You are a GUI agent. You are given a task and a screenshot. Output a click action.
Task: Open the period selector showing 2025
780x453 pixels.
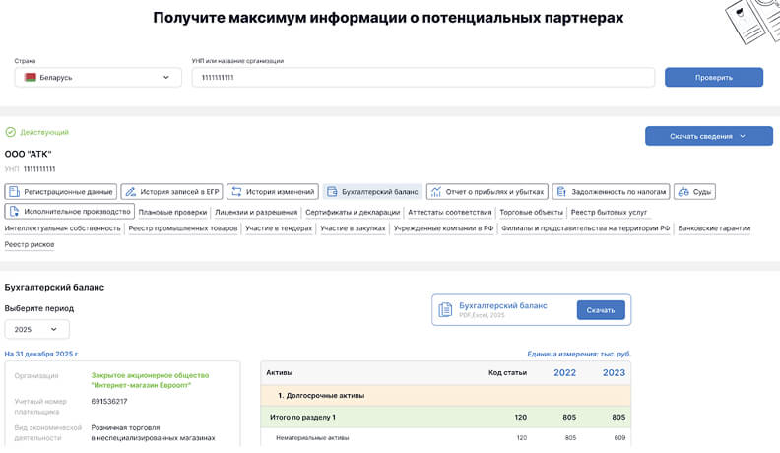click(36, 329)
